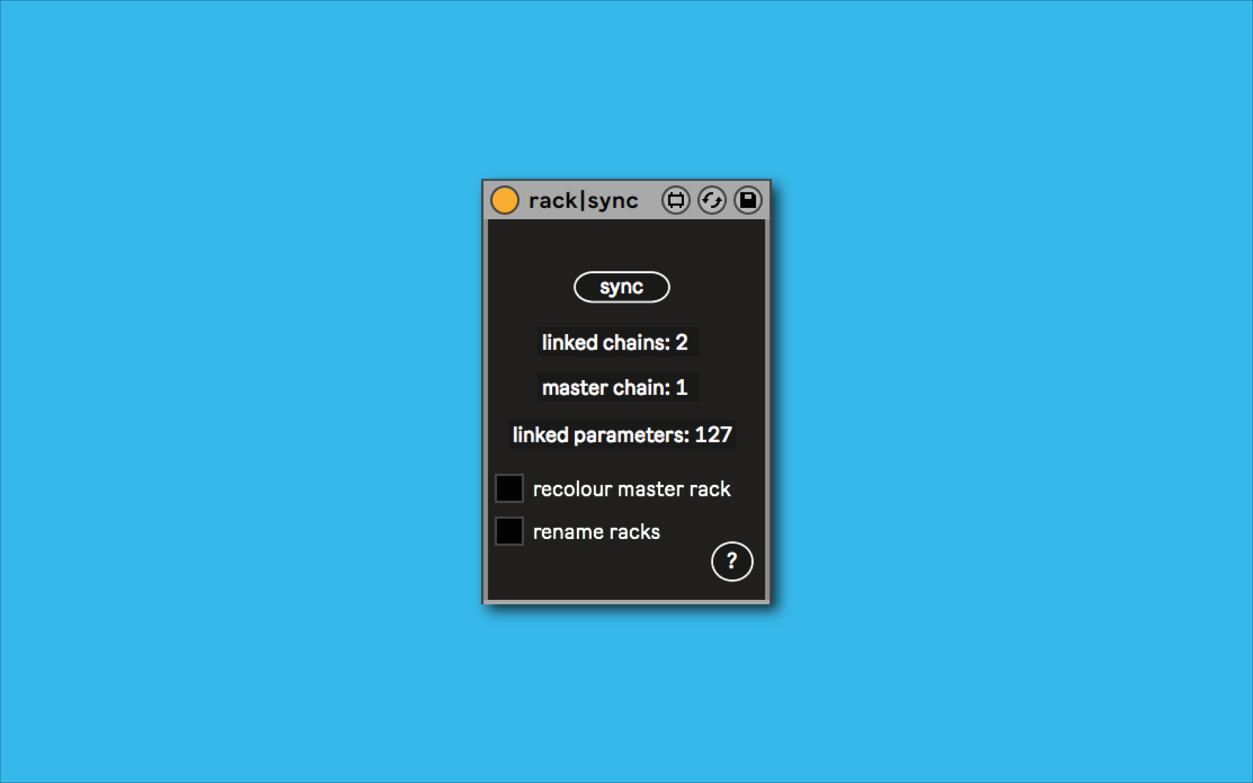
Task: Click the recolour master rack text label
Action: pyautogui.click(x=632, y=489)
